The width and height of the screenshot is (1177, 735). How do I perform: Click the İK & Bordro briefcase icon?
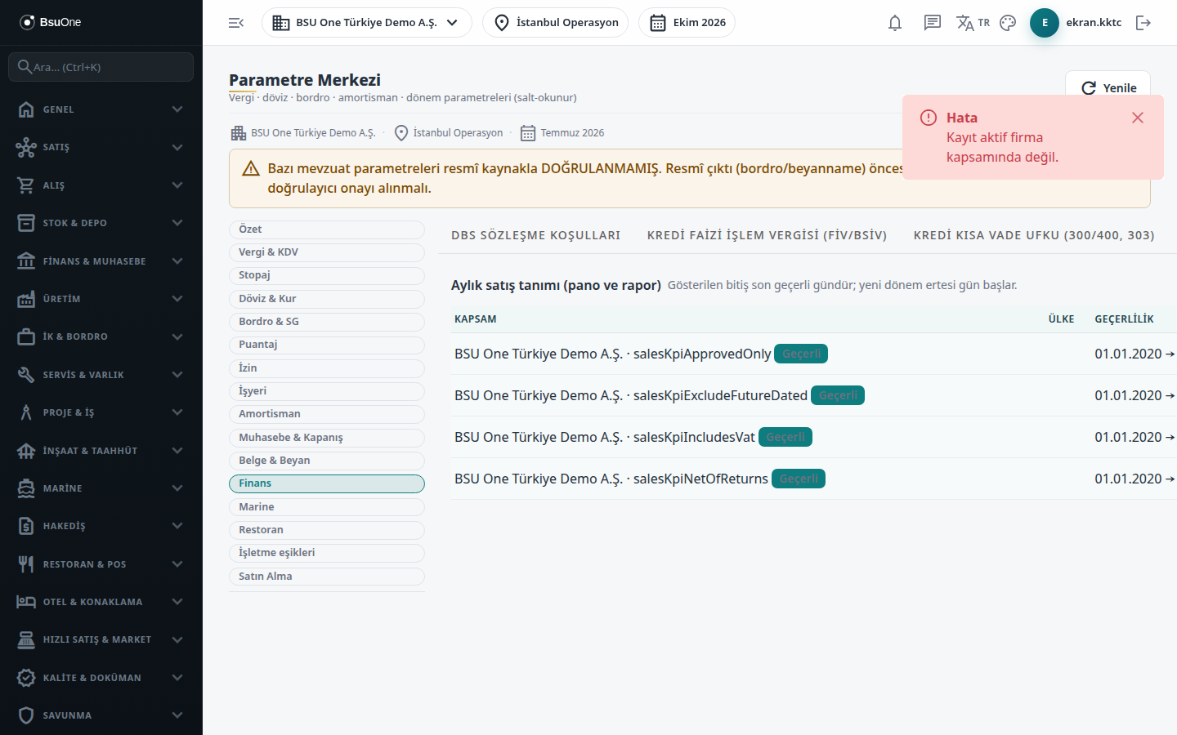point(26,336)
